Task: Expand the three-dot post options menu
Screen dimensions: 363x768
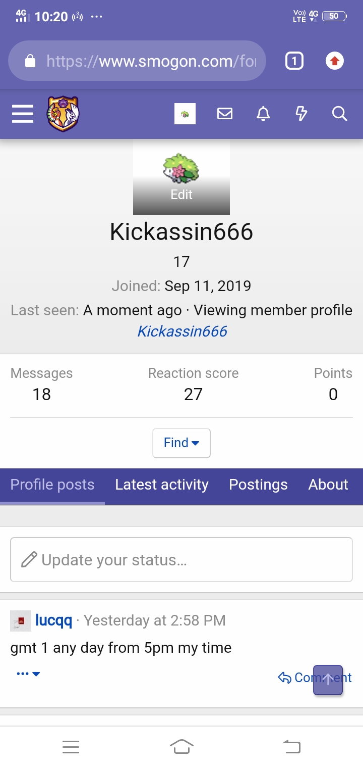Action: coord(28,674)
